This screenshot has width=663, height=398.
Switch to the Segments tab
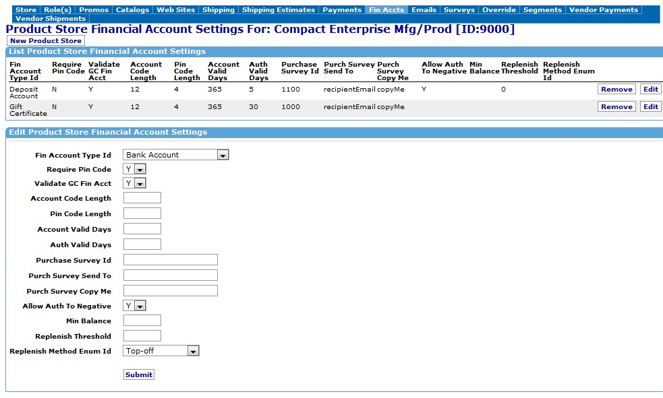(x=542, y=9)
